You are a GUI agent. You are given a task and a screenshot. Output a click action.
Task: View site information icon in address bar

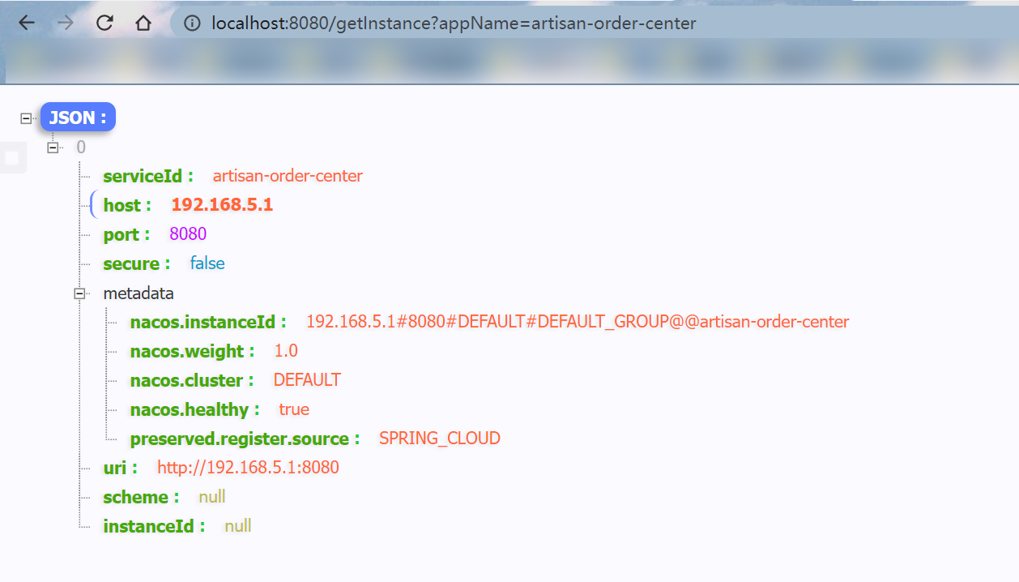[x=192, y=24]
